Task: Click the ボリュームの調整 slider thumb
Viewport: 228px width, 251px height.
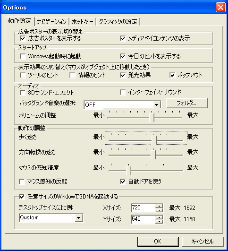Action: [152, 117]
